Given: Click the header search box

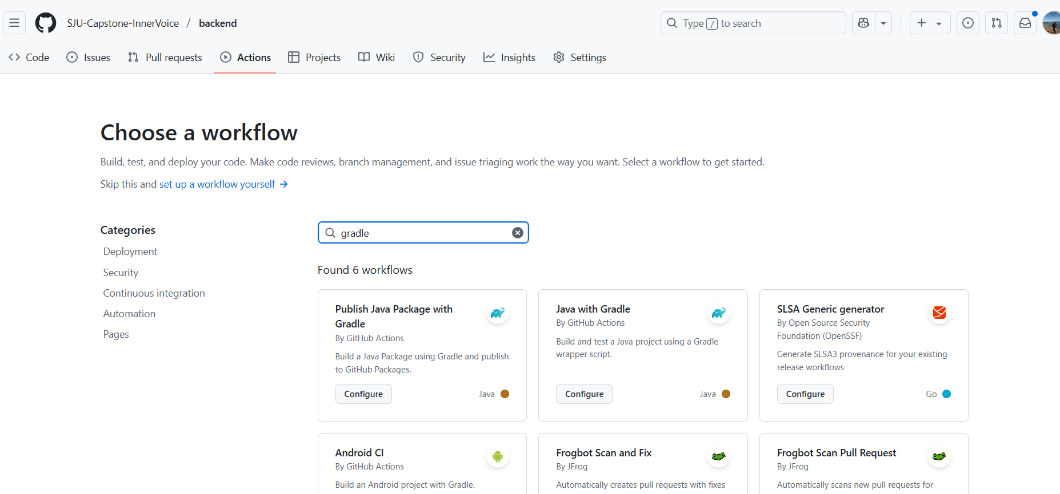Looking at the screenshot, I should (x=753, y=23).
